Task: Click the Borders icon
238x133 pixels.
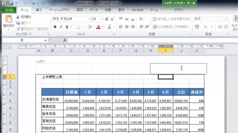Action: click(78, 27)
